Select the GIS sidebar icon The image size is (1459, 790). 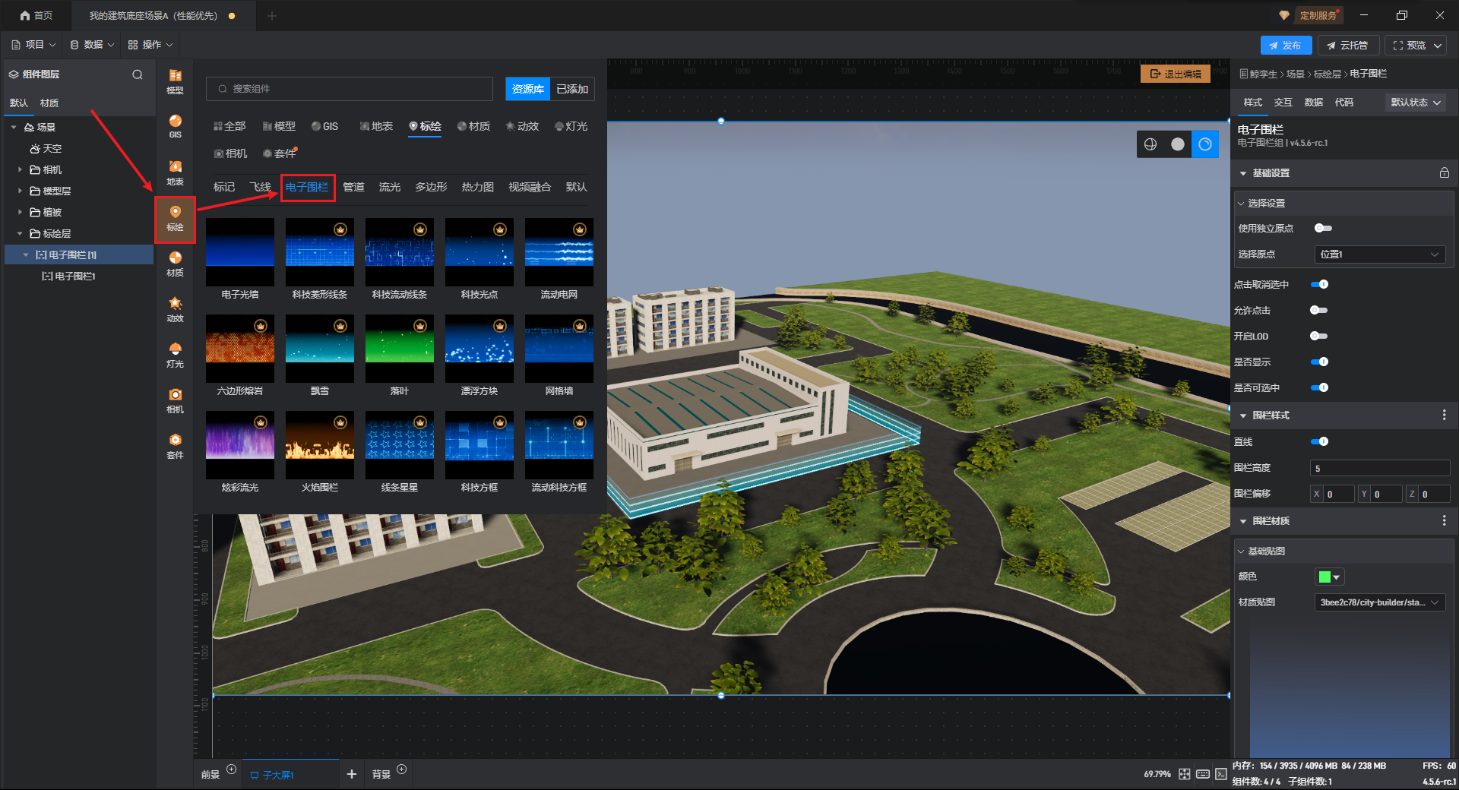pyautogui.click(x=175, y=126)
